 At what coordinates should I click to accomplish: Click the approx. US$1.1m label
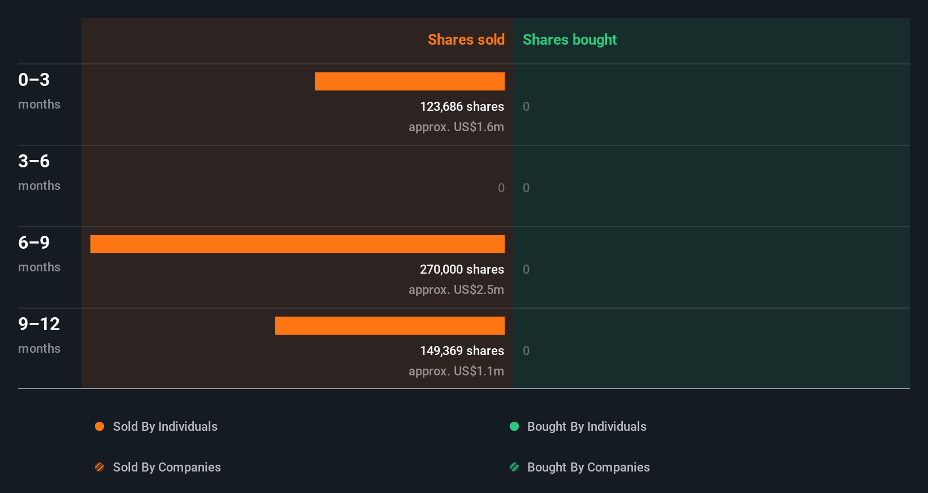click(x=456, y=371)
